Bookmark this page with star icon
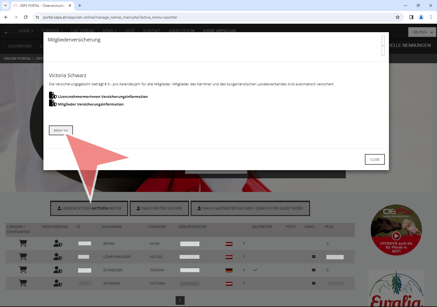Viewport: 437px width, 307px height. pos(398,17)
